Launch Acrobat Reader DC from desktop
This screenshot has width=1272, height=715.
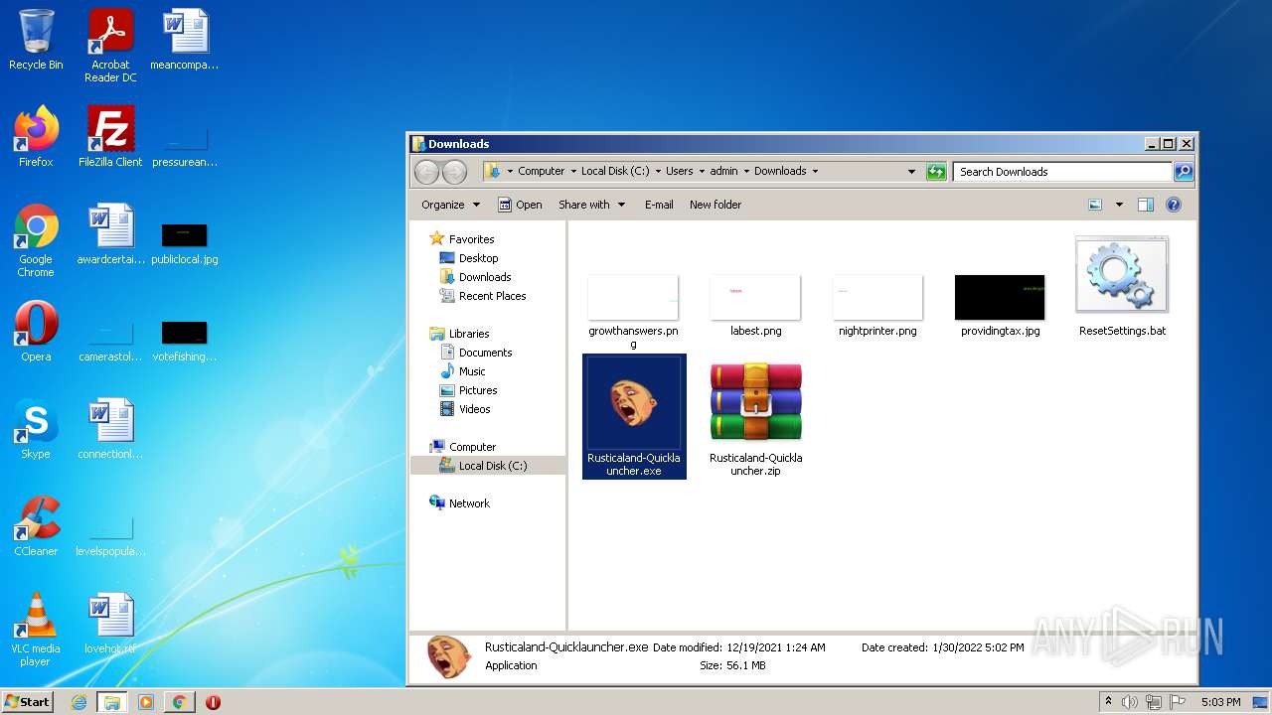[110, 46]
